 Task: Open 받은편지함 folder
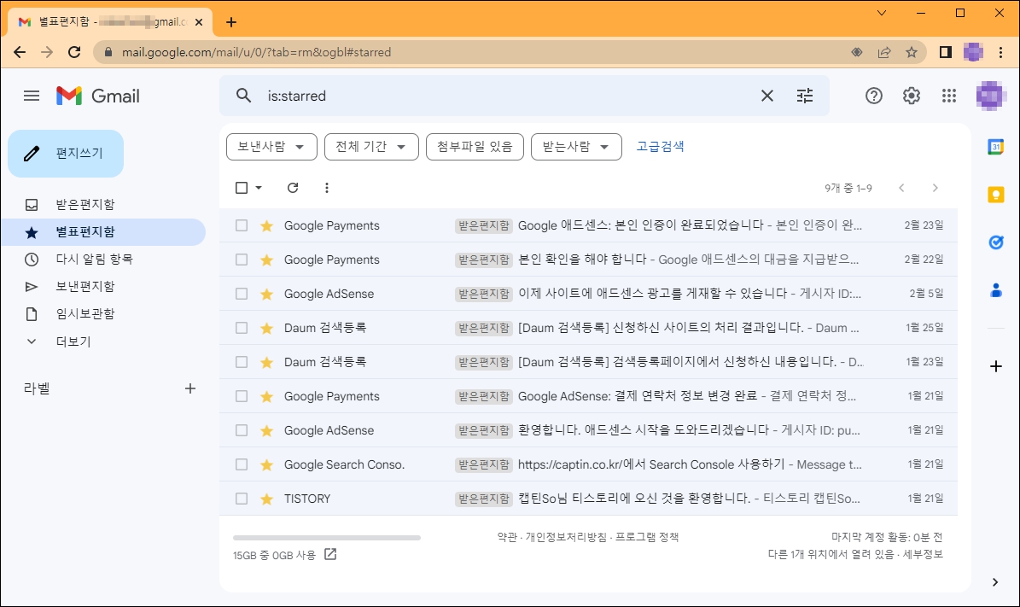point(85,204)
